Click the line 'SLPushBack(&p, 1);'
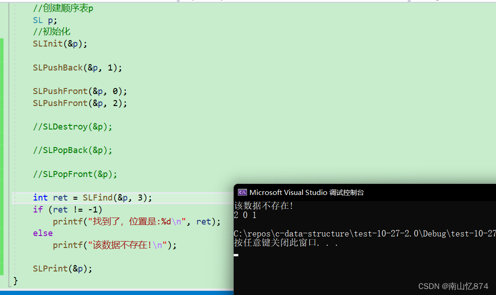This screenshot has height=295, width=496. [x=77, y=68]
